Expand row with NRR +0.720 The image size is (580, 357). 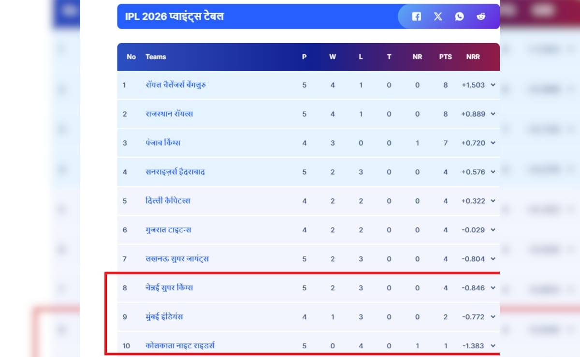tap(493, 143)
